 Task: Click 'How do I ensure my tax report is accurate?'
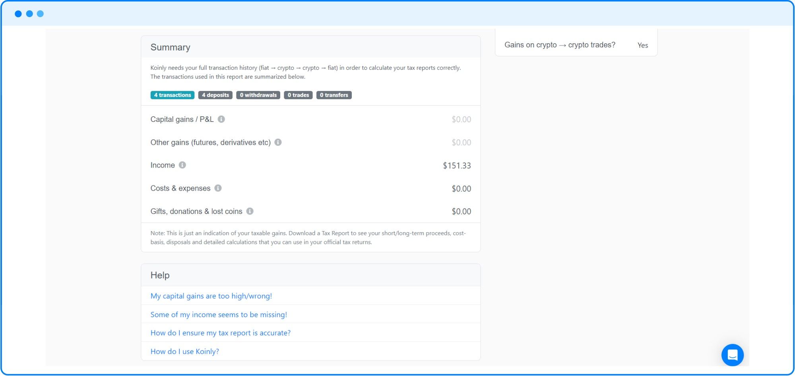tap(220, 333)
